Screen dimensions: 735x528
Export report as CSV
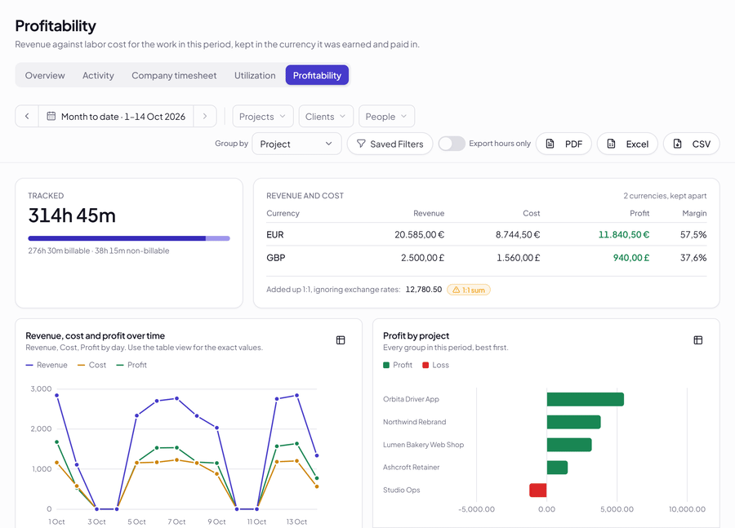692,144
